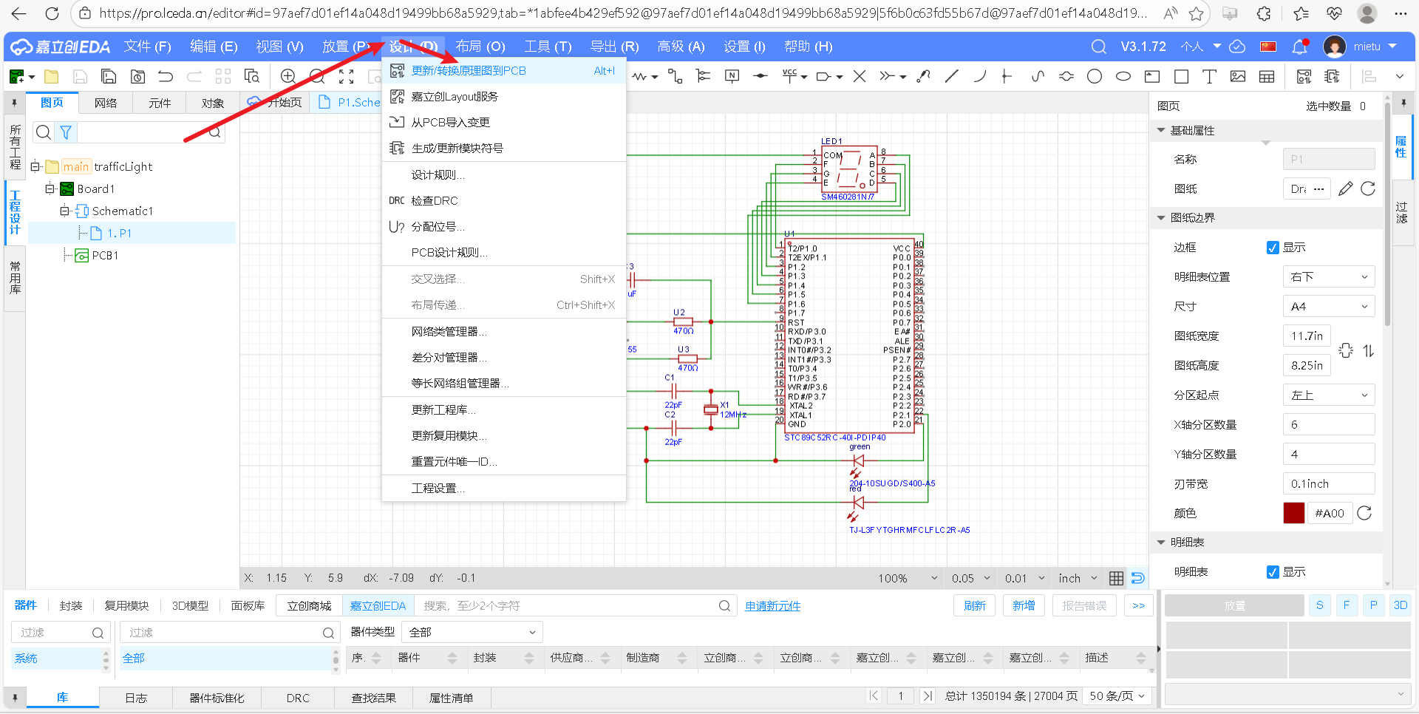Select the straight line drawing tool

(952, 76)
